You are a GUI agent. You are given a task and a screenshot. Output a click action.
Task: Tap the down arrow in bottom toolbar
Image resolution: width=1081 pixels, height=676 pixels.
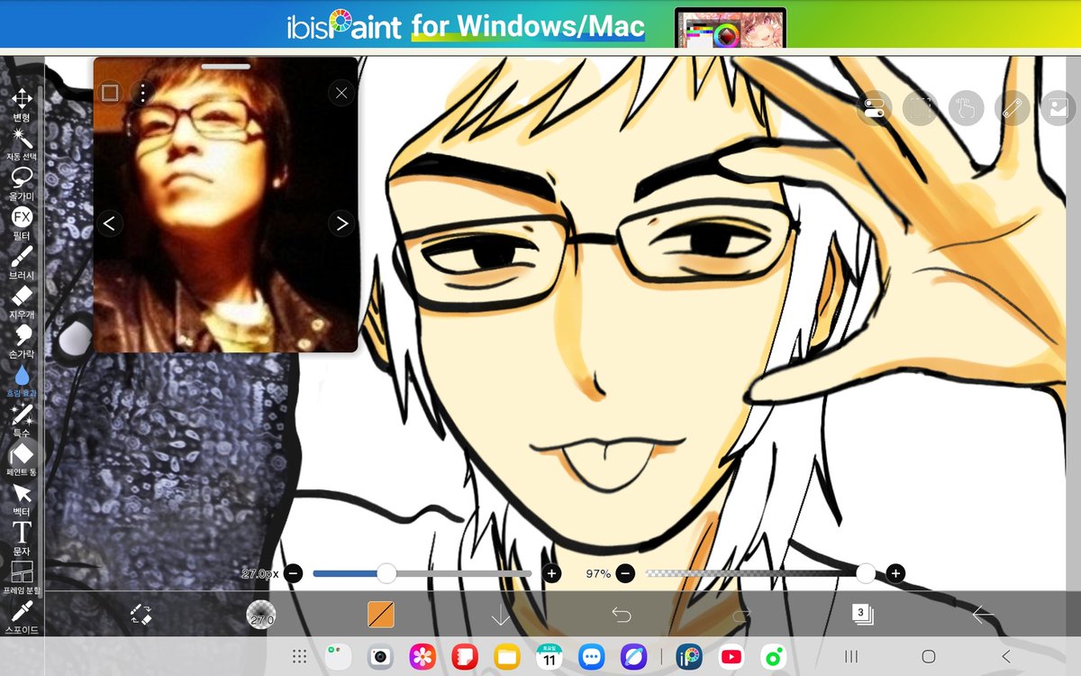coord(501,615)
